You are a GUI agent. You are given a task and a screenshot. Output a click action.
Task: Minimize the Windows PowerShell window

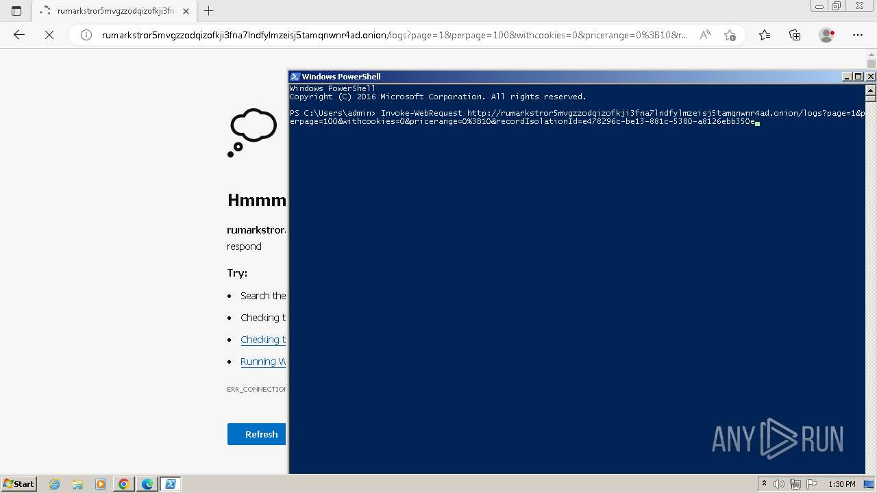tap(847, 77)
